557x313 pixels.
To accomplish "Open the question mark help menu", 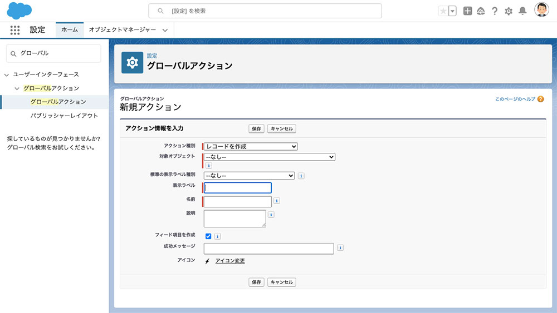I will click(495, 11).
